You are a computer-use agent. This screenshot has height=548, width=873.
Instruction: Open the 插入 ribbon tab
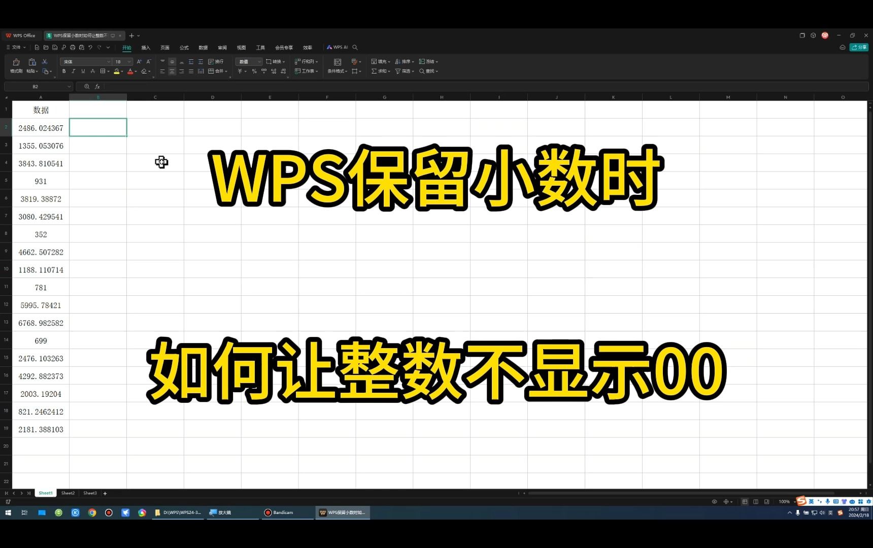[145, 47]
